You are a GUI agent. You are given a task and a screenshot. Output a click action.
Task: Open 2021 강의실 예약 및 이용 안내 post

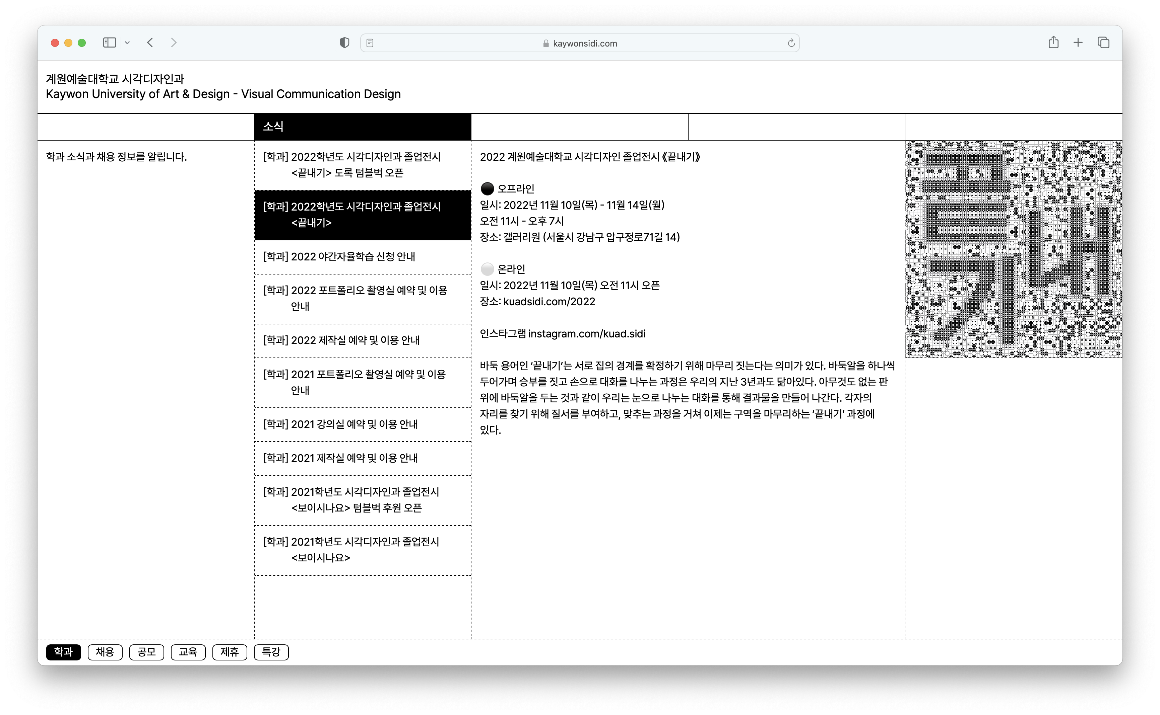point(340,424)
